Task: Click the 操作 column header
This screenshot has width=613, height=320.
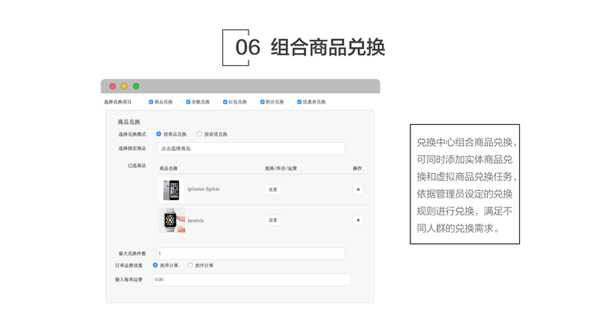Action: (x=357, y=168)
